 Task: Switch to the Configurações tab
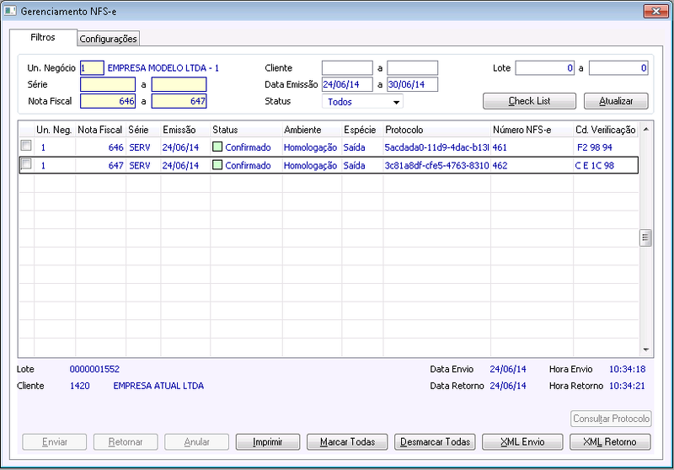click(109, 39)
